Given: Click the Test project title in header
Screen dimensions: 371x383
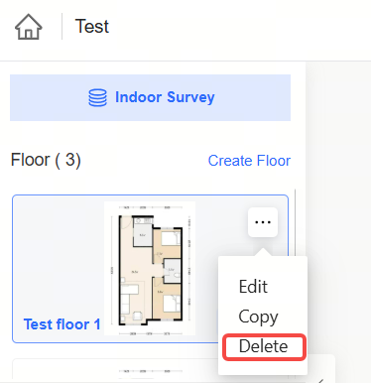Looking at the screenshot, I should click(x=92, y=26).
